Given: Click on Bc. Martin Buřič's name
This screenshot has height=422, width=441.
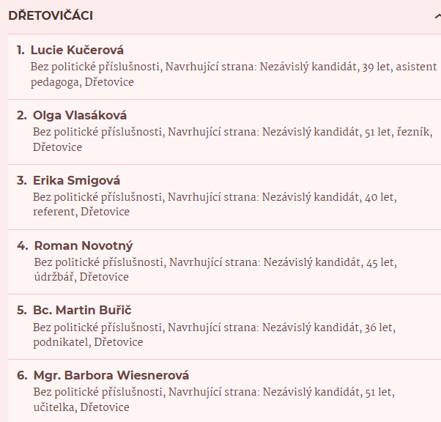Looking at the screenshot, I should point(82,310).
